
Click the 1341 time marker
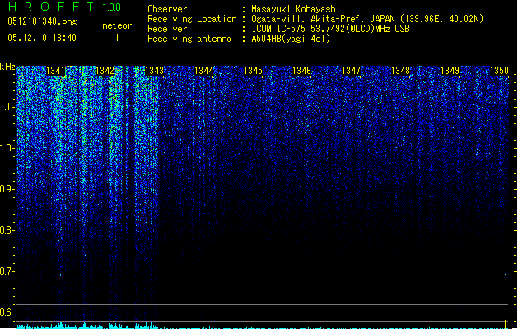point(55,71)
